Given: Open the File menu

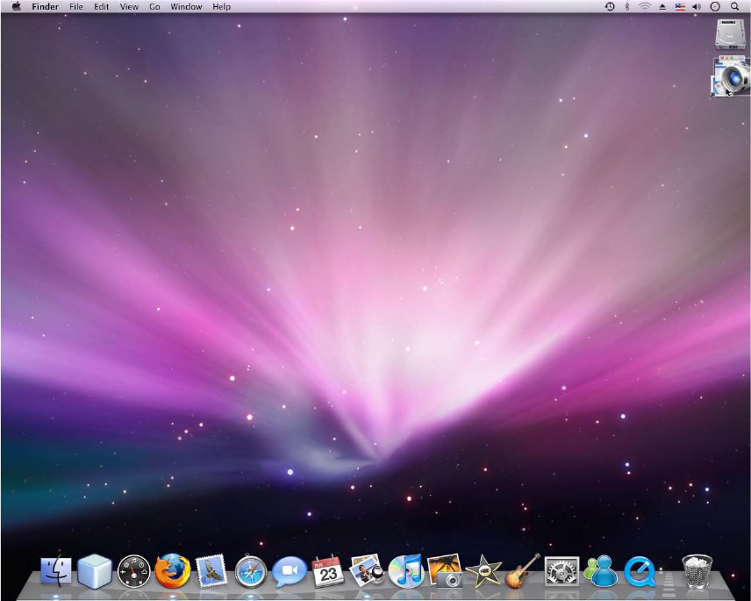Looking at the screenshot, I should click(x=76, y=7).
